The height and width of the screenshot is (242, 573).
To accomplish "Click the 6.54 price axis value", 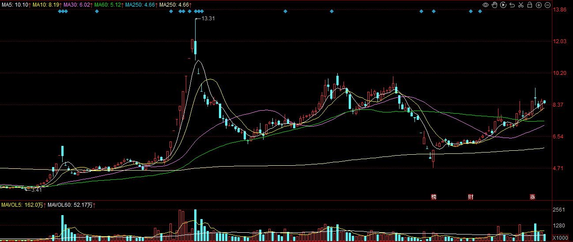I will click(558, 137).
